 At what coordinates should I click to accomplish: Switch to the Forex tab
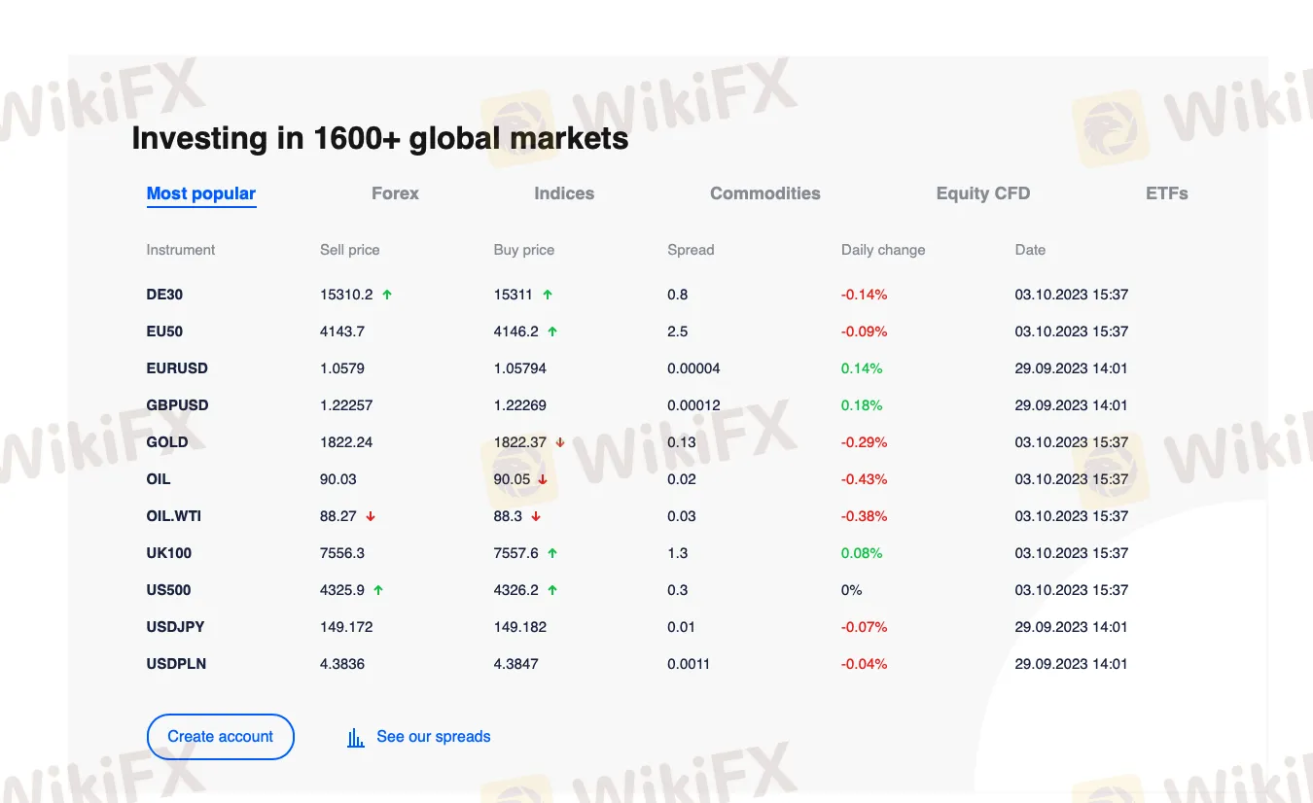[395, 193]
